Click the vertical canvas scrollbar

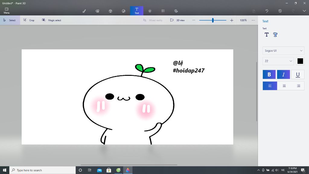[256, 92]
